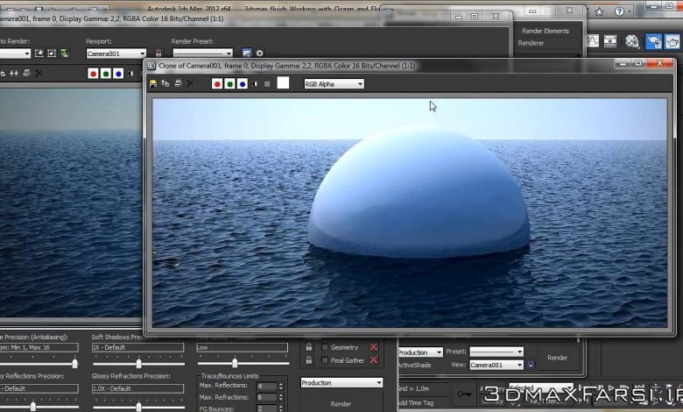Toggle the Final Gather lock icon
Viewport: 683px width, 412px height.
pyautogui.click(x=309, y=360)
